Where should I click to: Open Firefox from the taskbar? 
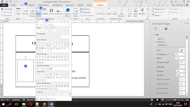[44, 104]
